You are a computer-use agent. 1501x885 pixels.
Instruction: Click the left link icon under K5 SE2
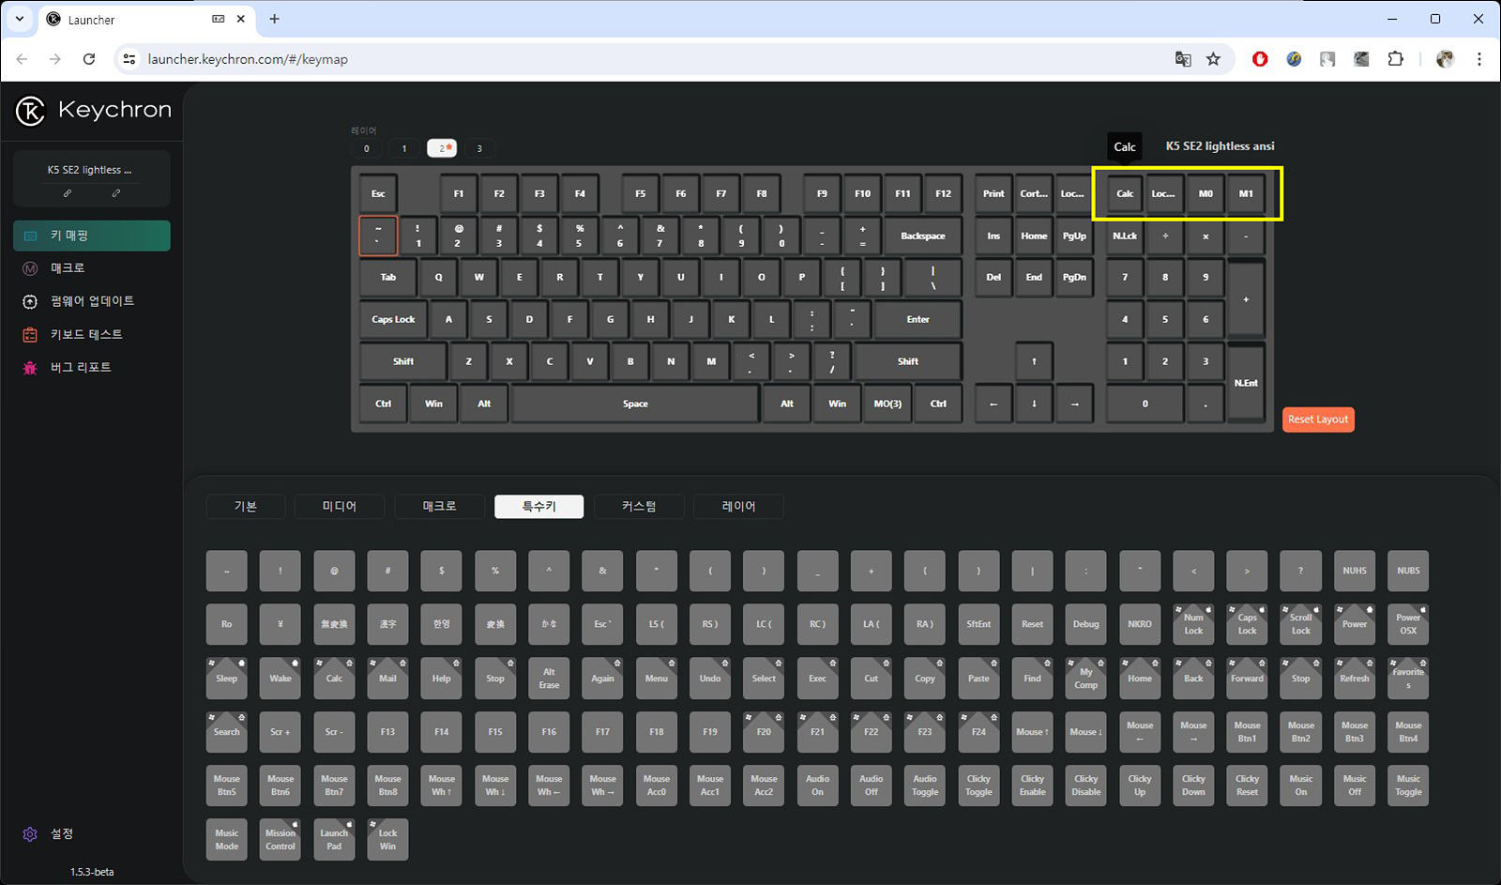(68, 193)
